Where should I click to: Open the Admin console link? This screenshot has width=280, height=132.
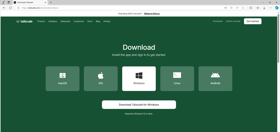(x=233, y=21)
